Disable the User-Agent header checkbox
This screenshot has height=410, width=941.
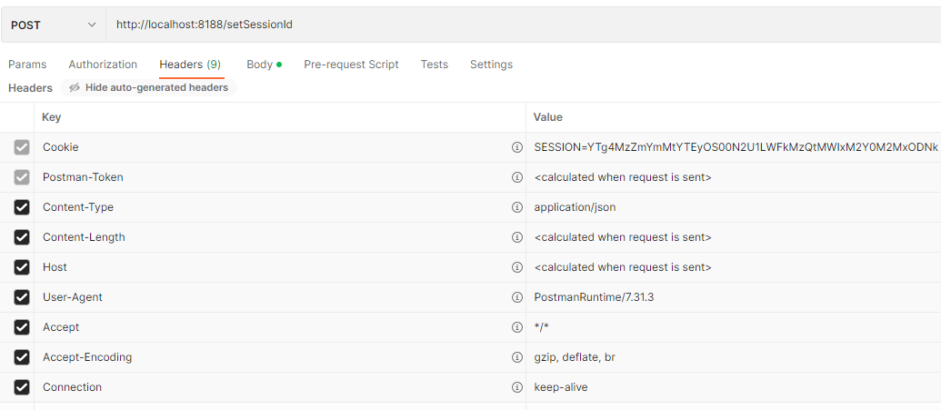(22, 297)
